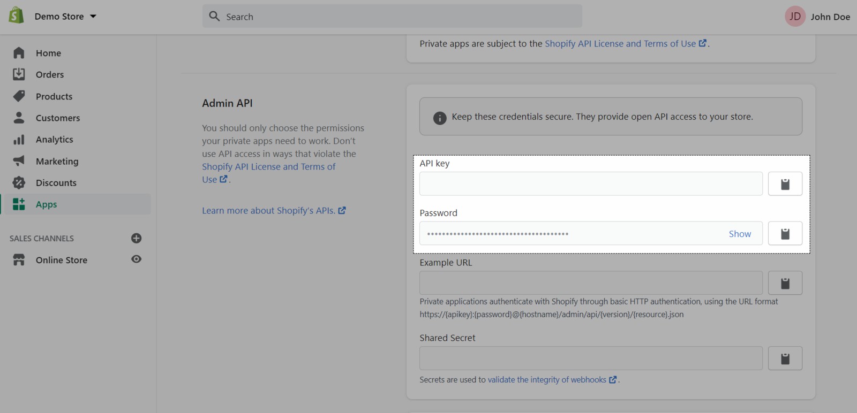Click the Online Store storefront icon
Screen dimensions: 857x413
(19, 260)
